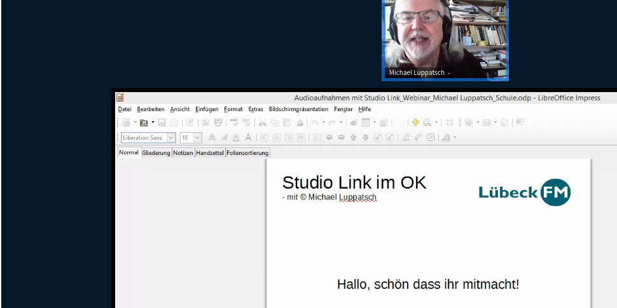Expand the Michael Luppatsch name chevron

(449, 74)
